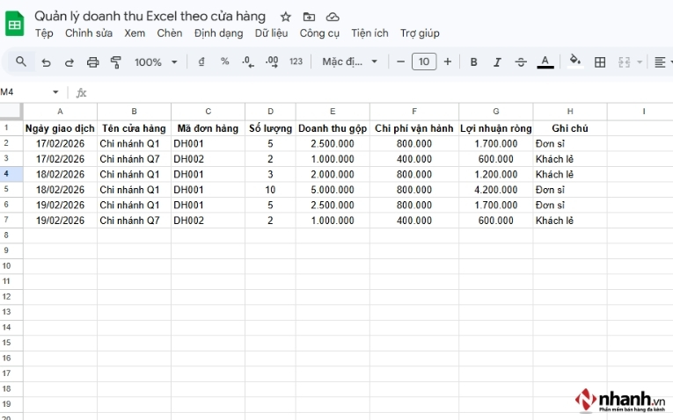Viewport: 673px width, 420px height.
Task: Open the text color picker
Action: click(545, 62)
